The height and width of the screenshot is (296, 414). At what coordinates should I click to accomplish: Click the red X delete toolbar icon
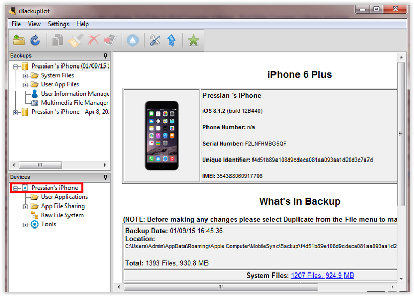point(94,40)
